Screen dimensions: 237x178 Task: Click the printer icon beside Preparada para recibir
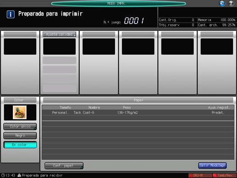click(19, 175)
